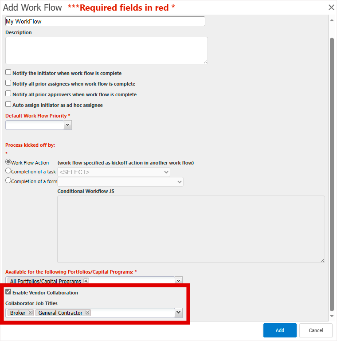337x341 pixels.
Task: Remove the Broker job title tag
Action: point(31,313)
